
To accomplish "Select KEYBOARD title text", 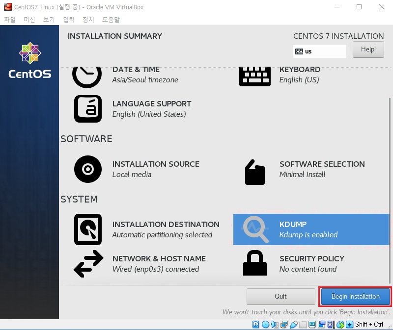I will coord(300,69).
